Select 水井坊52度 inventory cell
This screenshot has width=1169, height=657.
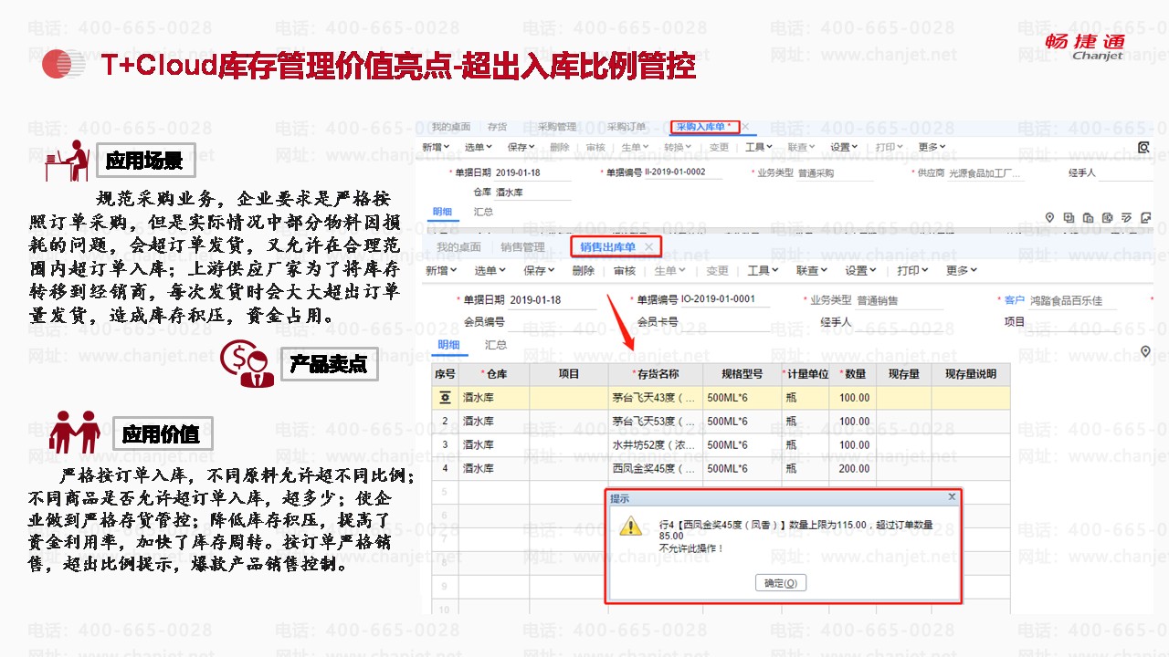(656, 445)
